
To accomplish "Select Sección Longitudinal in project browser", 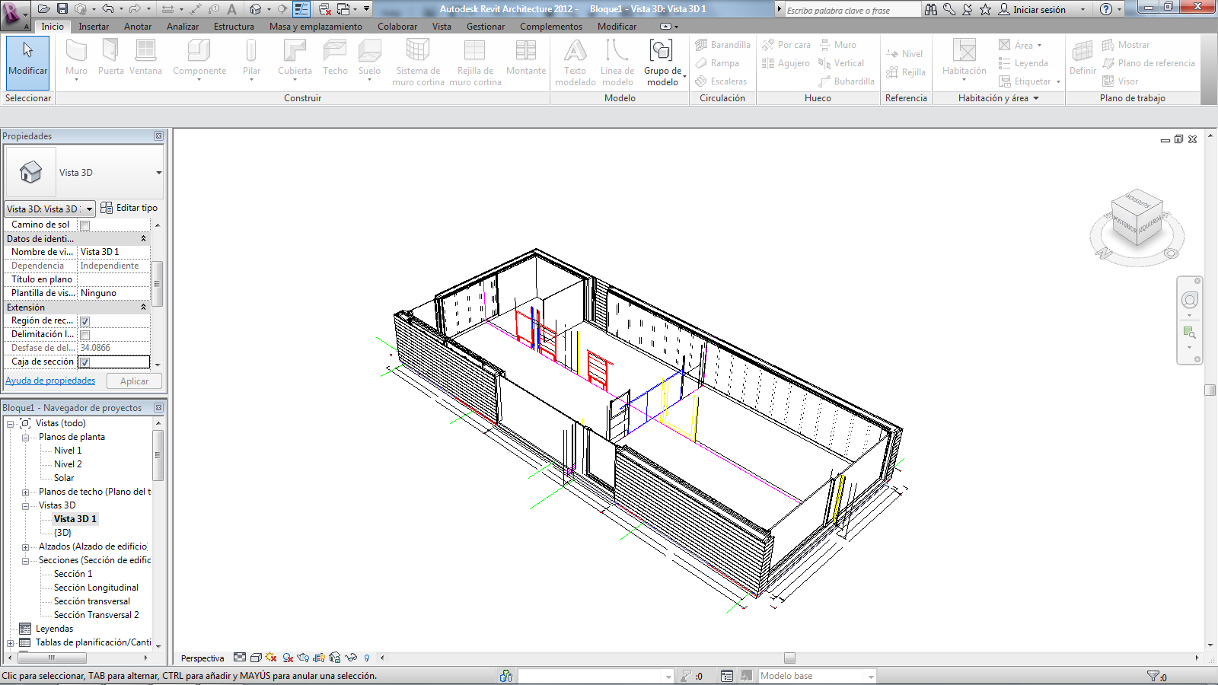I will point(95,587).
